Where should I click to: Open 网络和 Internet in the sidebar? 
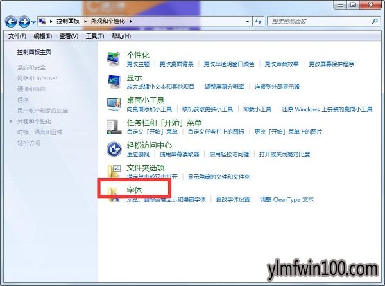pos(37,78)
